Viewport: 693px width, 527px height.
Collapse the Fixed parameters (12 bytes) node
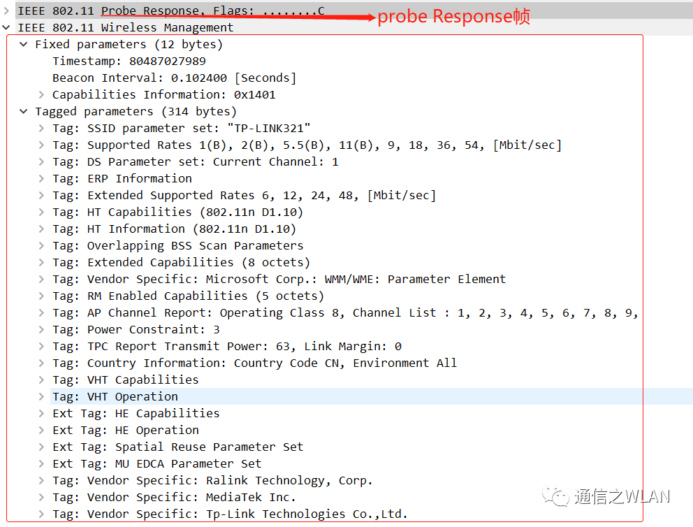point(24,44)
